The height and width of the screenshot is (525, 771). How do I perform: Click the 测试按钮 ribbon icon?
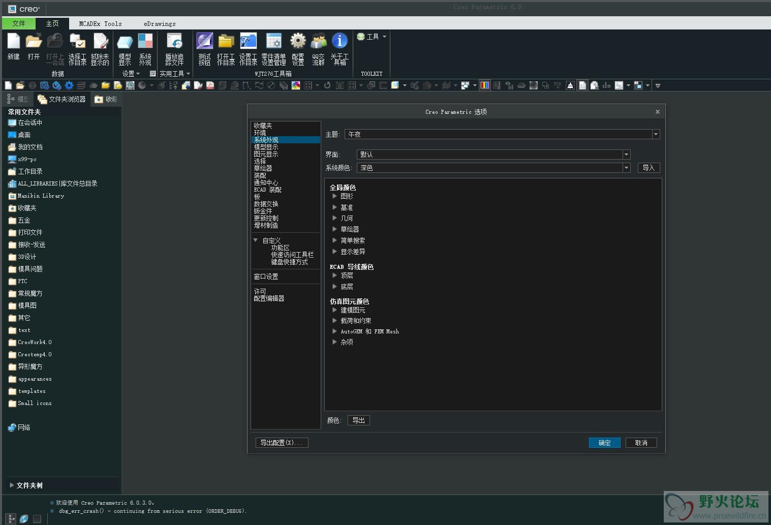pos(204,41)
